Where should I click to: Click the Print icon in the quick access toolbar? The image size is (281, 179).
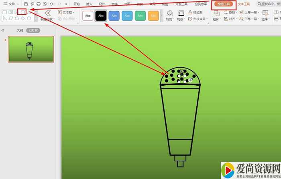coord(38,4)
